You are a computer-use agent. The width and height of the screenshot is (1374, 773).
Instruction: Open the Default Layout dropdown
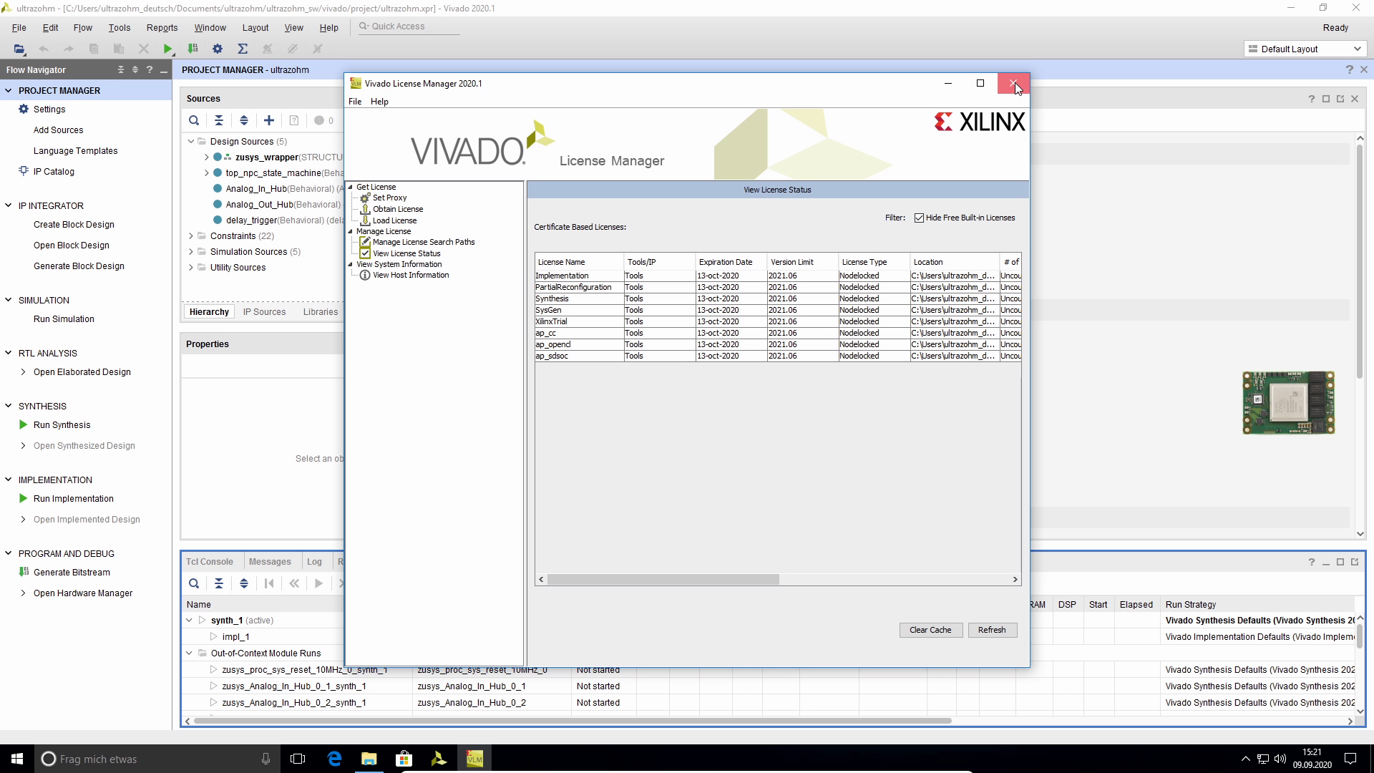pyautogui.click(x=1359, y=49)
